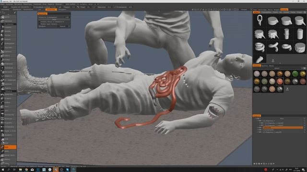
Task: Click the orange VoxTree panel tab
Action: 257,116
